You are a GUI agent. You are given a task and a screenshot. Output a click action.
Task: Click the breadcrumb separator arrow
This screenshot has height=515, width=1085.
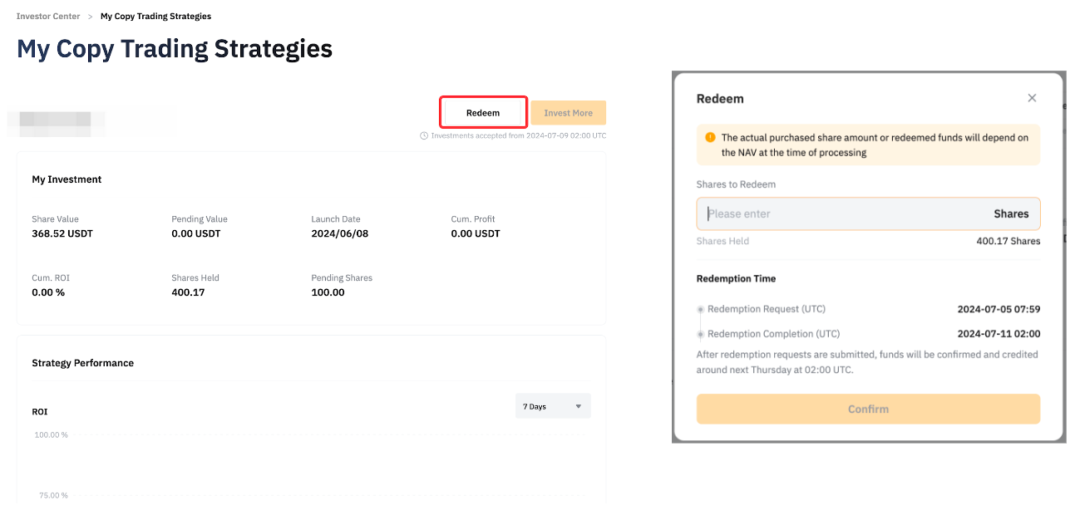90,17
